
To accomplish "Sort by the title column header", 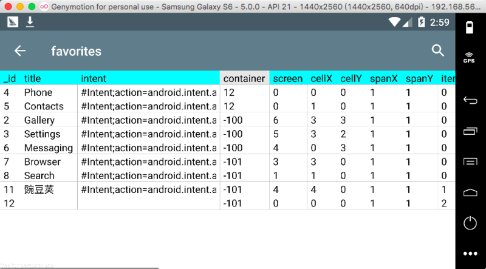I will [33, 78].
